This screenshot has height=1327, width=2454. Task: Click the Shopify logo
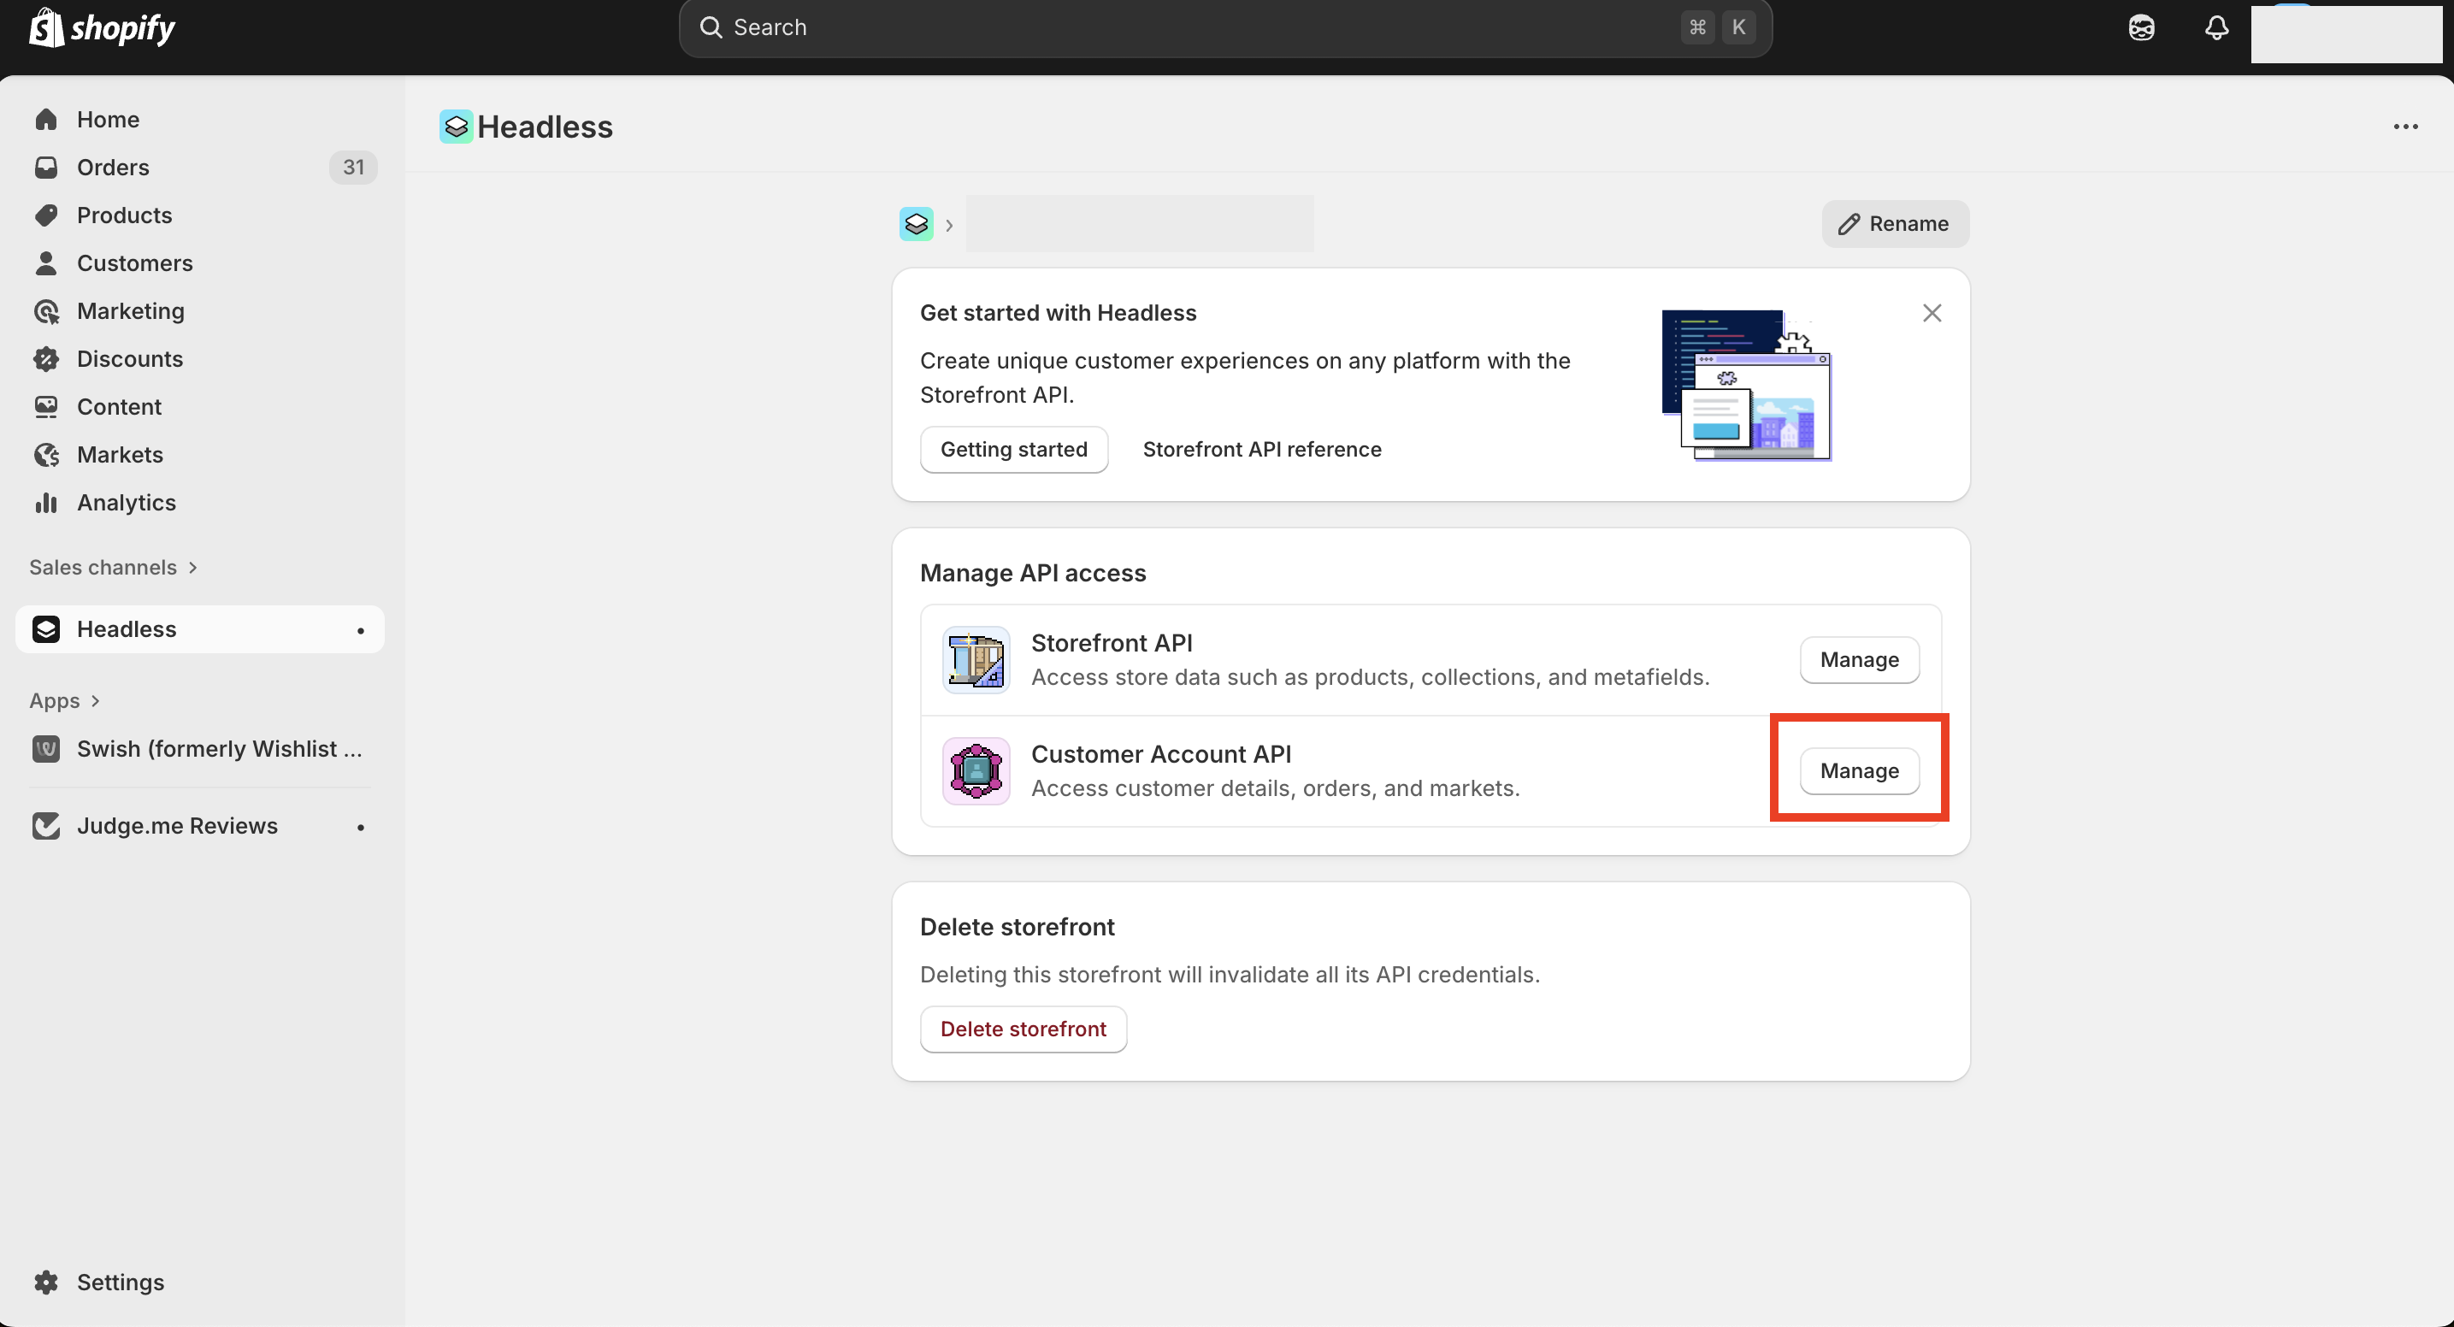pos(102,27)
